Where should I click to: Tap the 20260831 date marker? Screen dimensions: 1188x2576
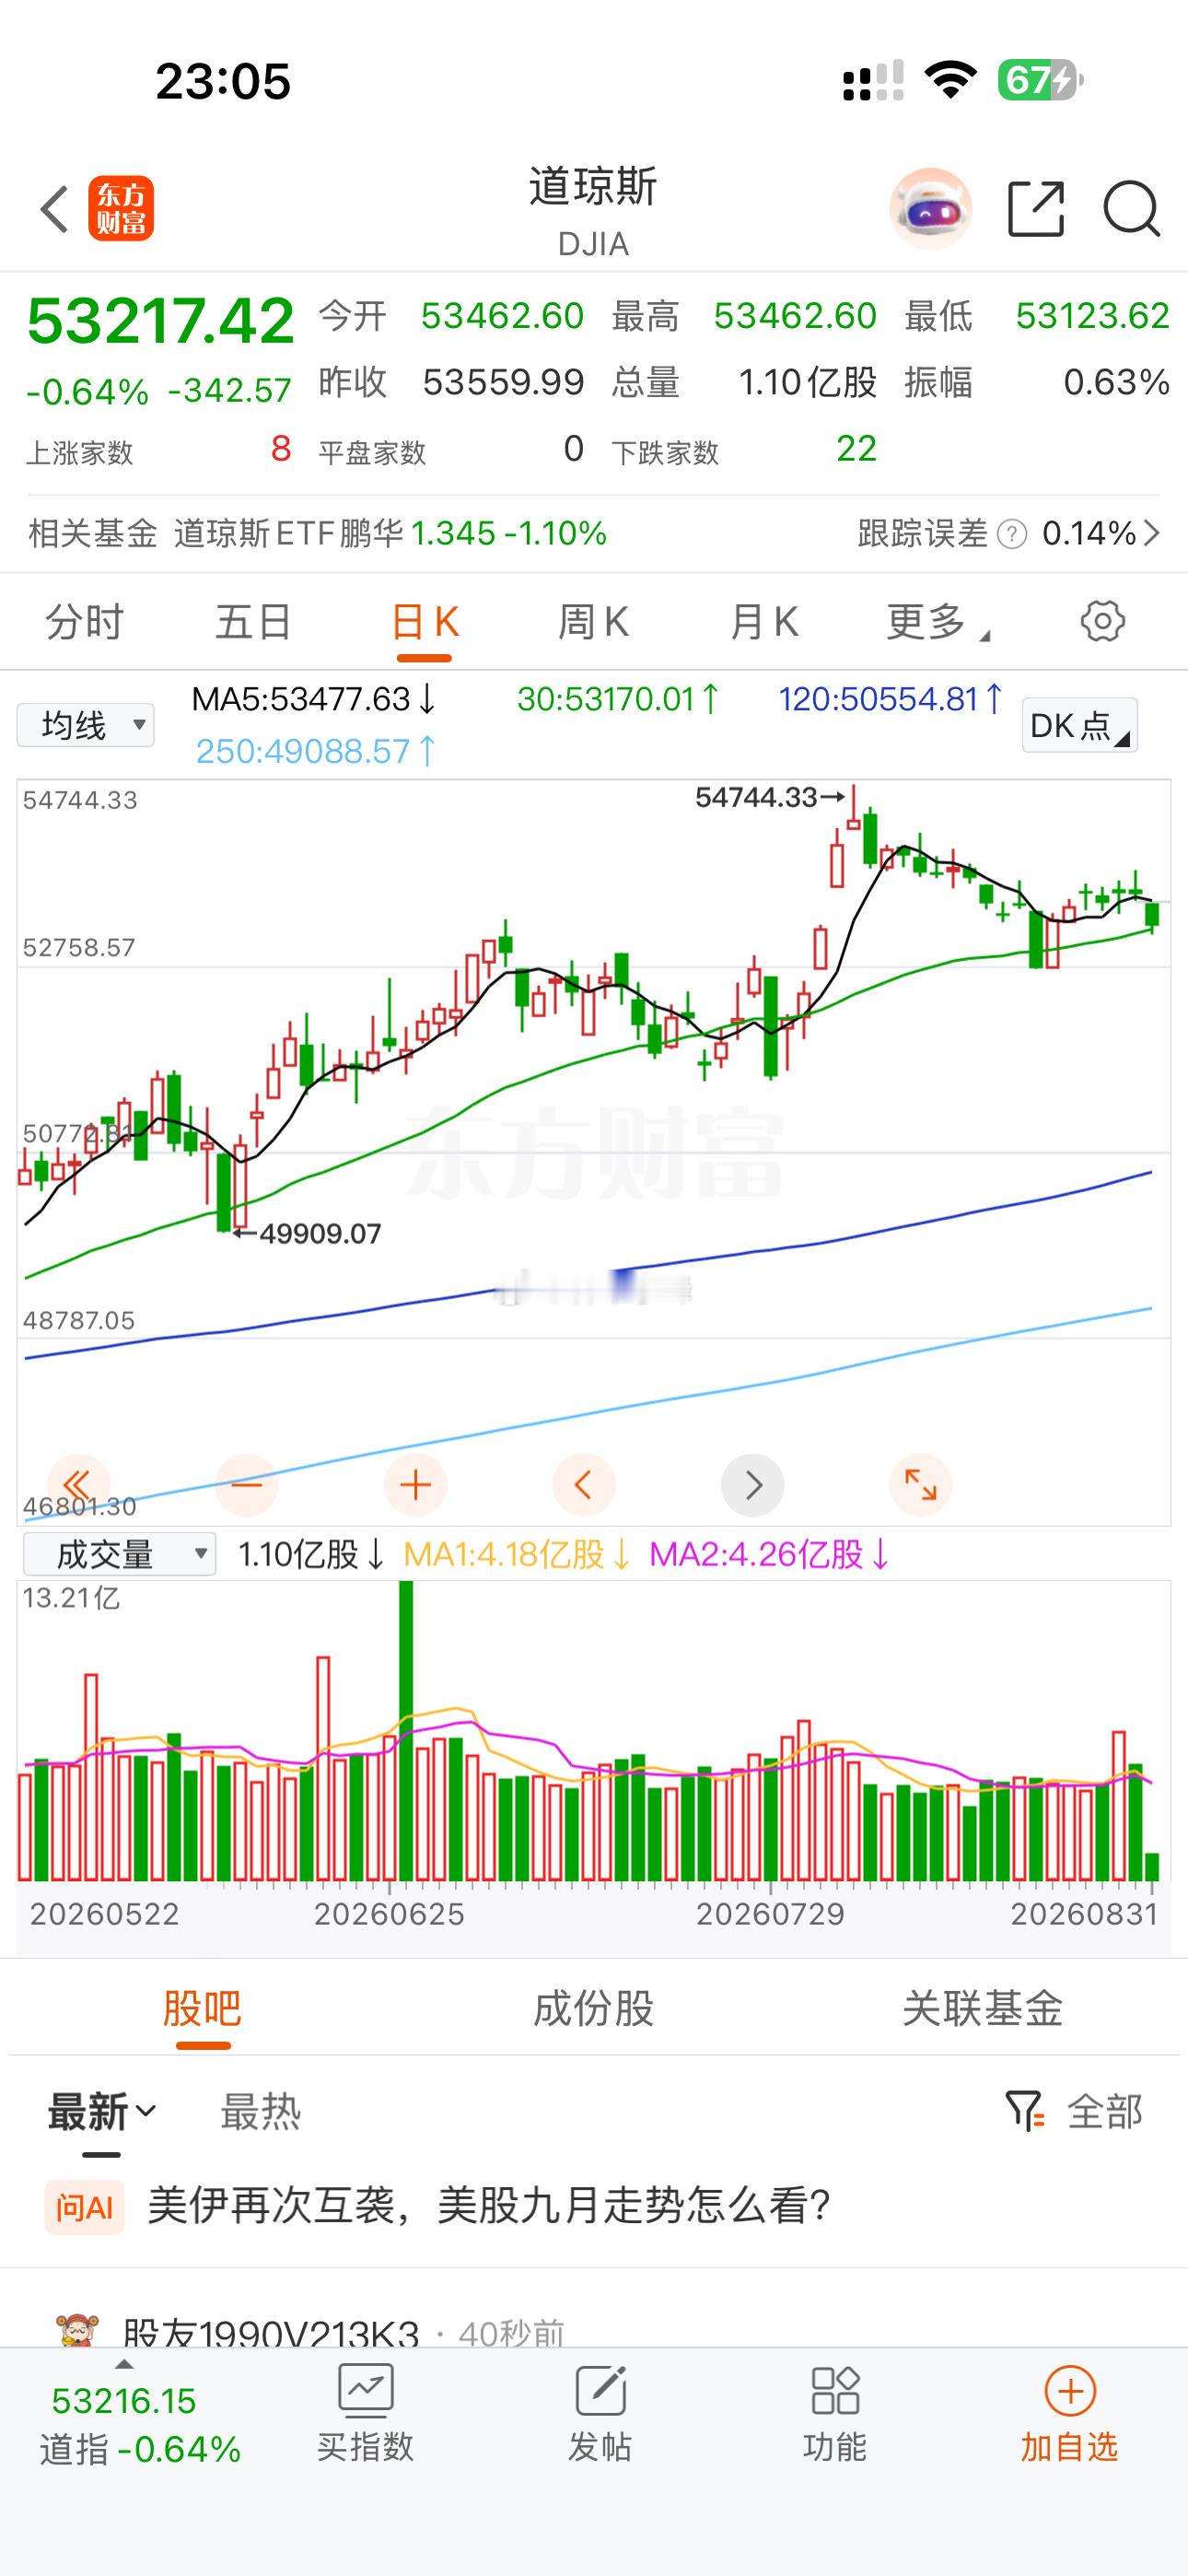pyautogui.click(x=1084, y=1914)
